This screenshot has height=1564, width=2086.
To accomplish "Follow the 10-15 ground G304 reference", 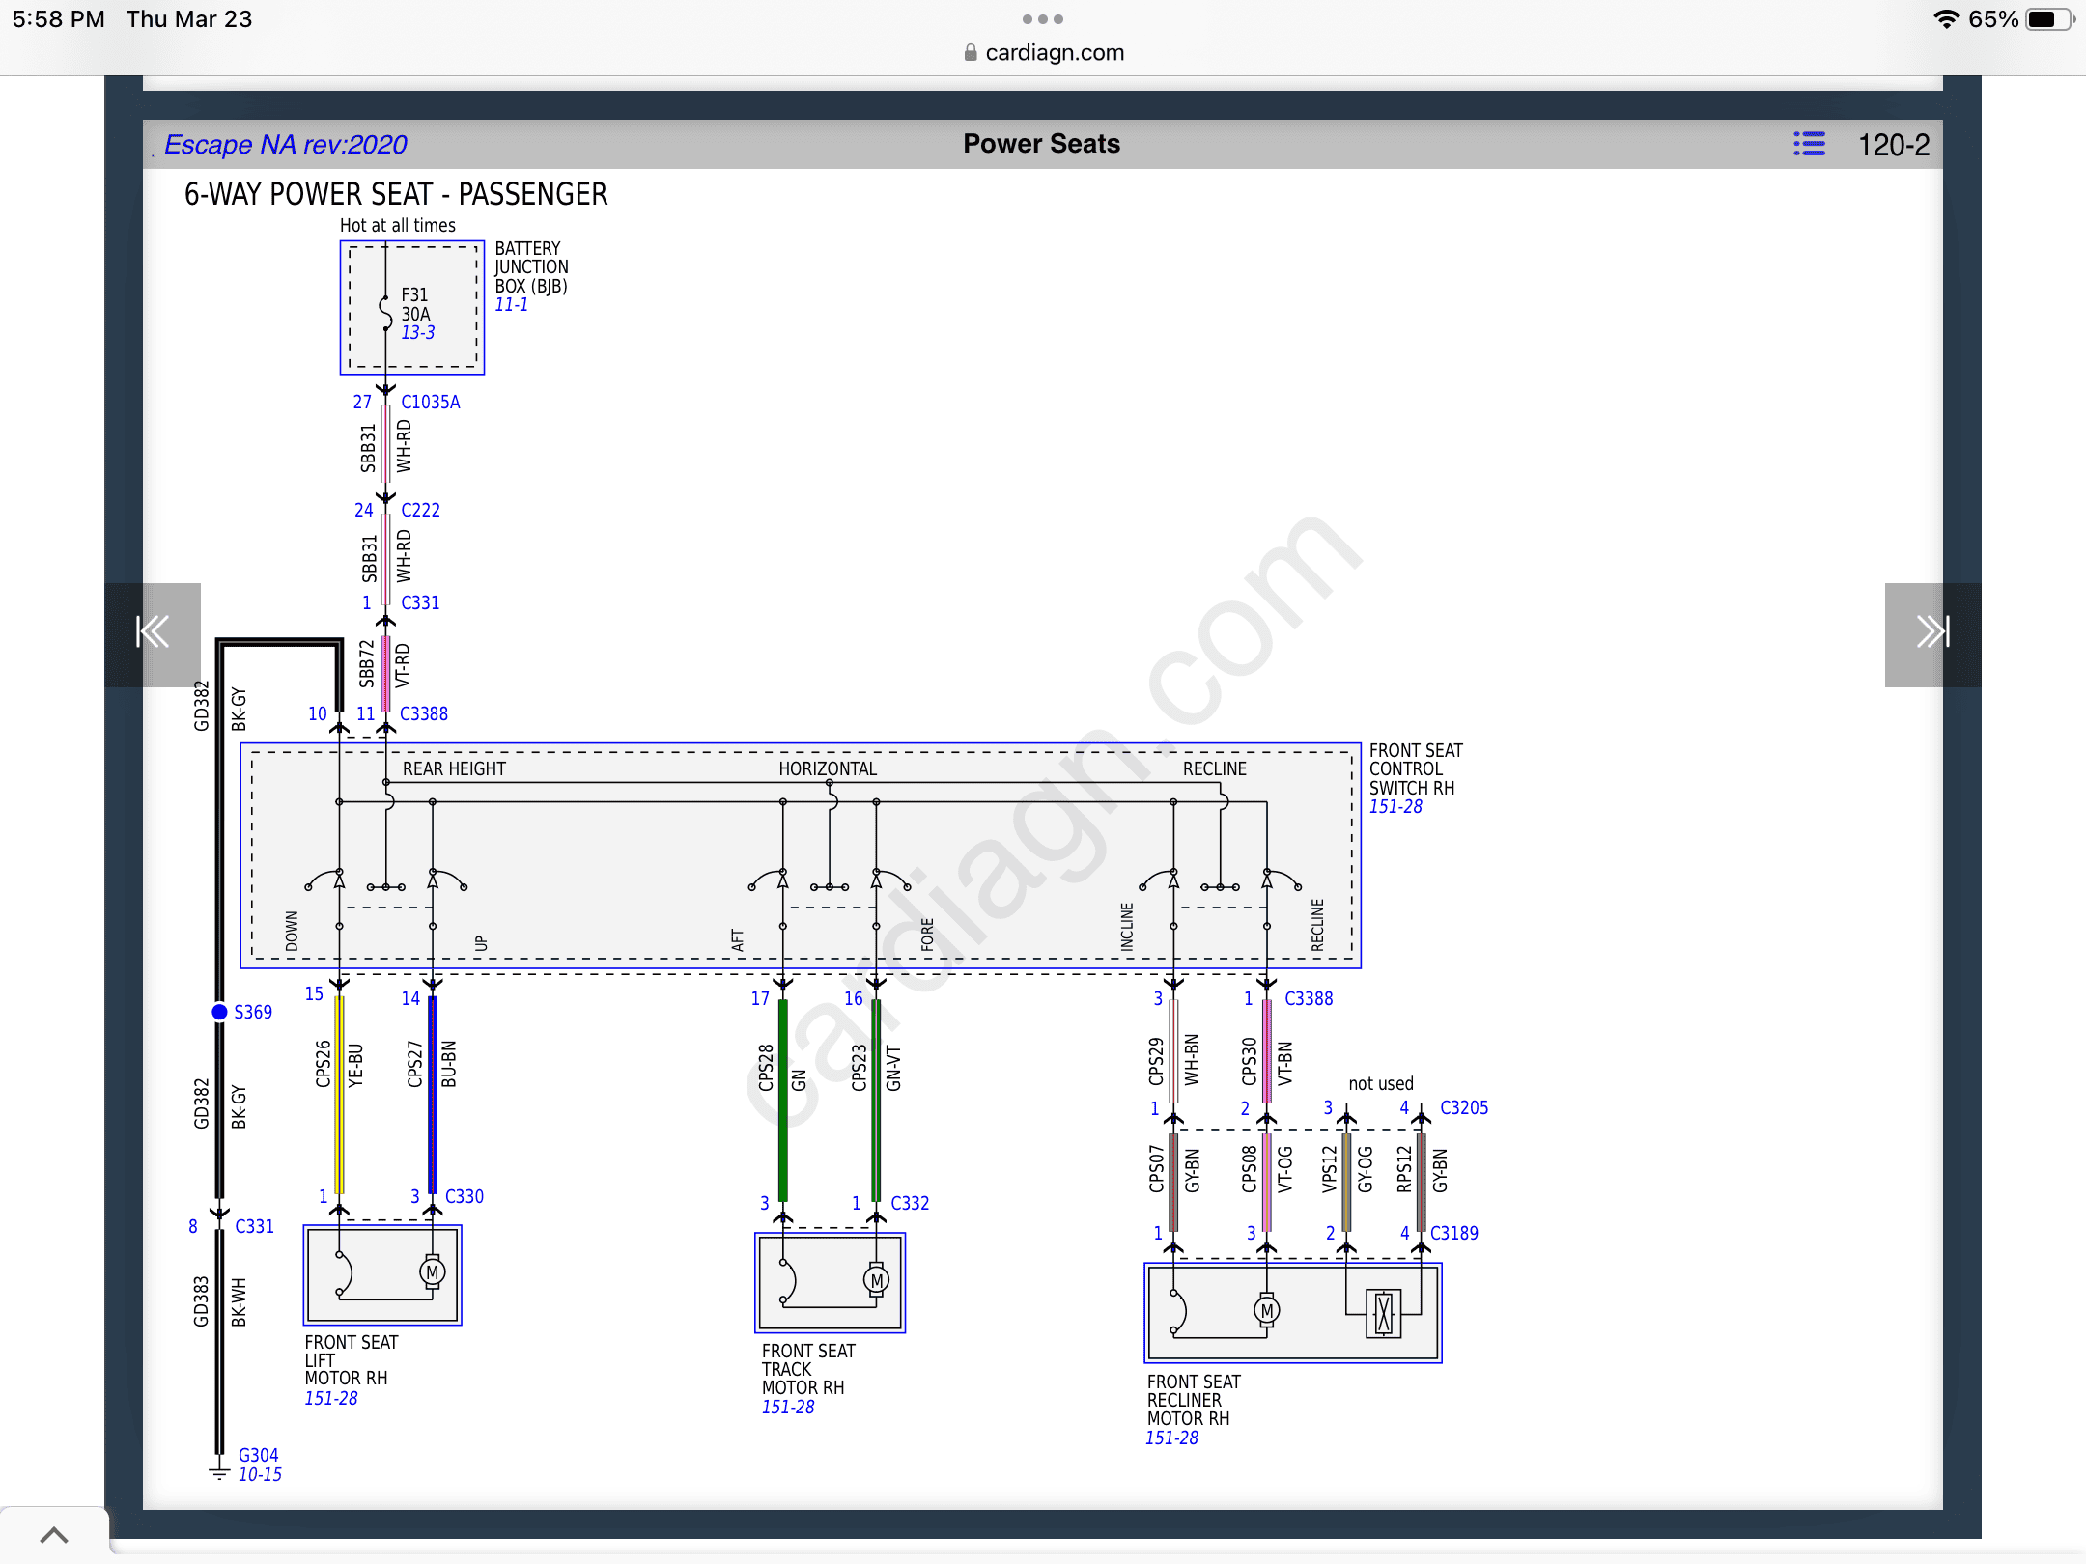I will tap(261, 1475).
